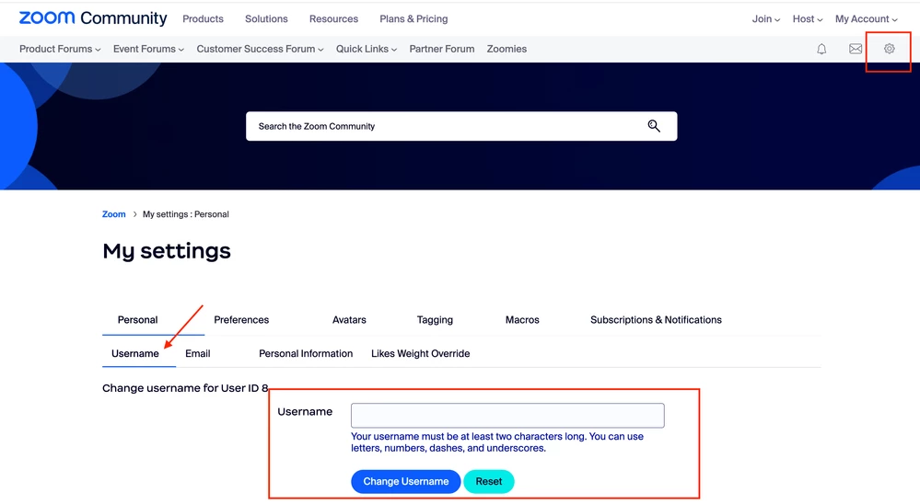
Task: Open Subscriptions & Notifications tab
Action: [656, 320]
